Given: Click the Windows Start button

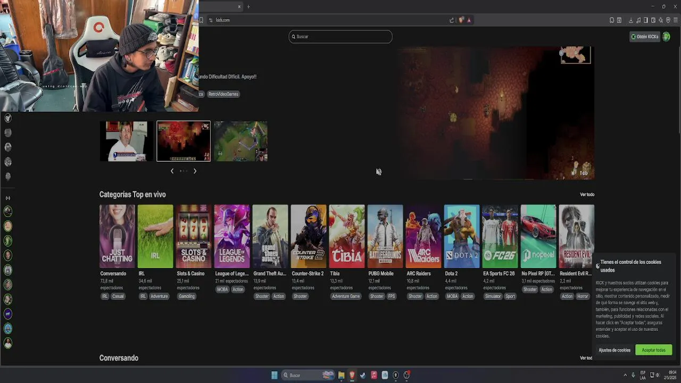Looking at the screenshot, I should (x=275, y=375).
